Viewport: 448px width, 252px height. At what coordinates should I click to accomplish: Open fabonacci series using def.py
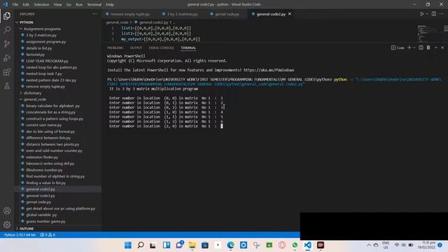point(50,163)
